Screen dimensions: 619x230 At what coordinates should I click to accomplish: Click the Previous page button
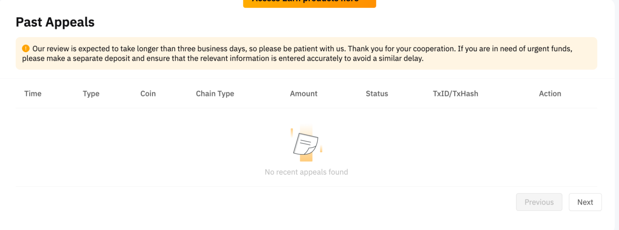point(539,202)
